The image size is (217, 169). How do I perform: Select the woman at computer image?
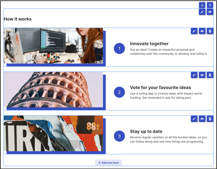tap(53, 46)
